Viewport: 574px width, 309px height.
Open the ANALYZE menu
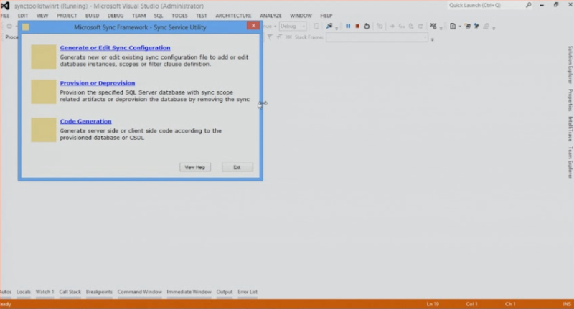coord(271,16)
